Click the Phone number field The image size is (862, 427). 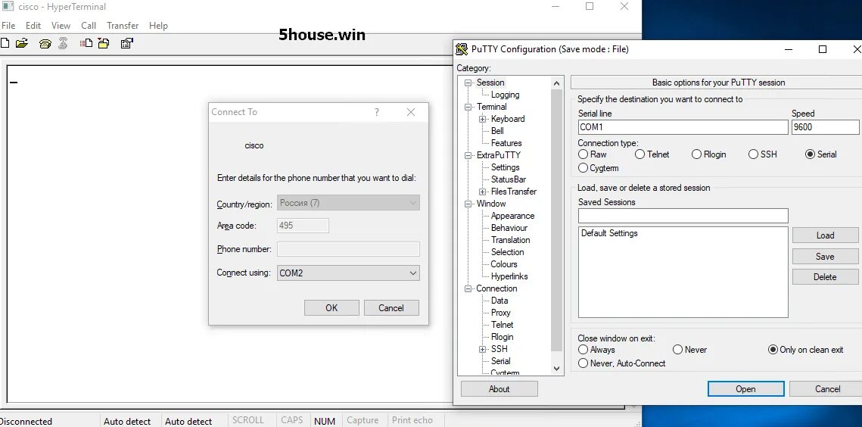point(348,249)
